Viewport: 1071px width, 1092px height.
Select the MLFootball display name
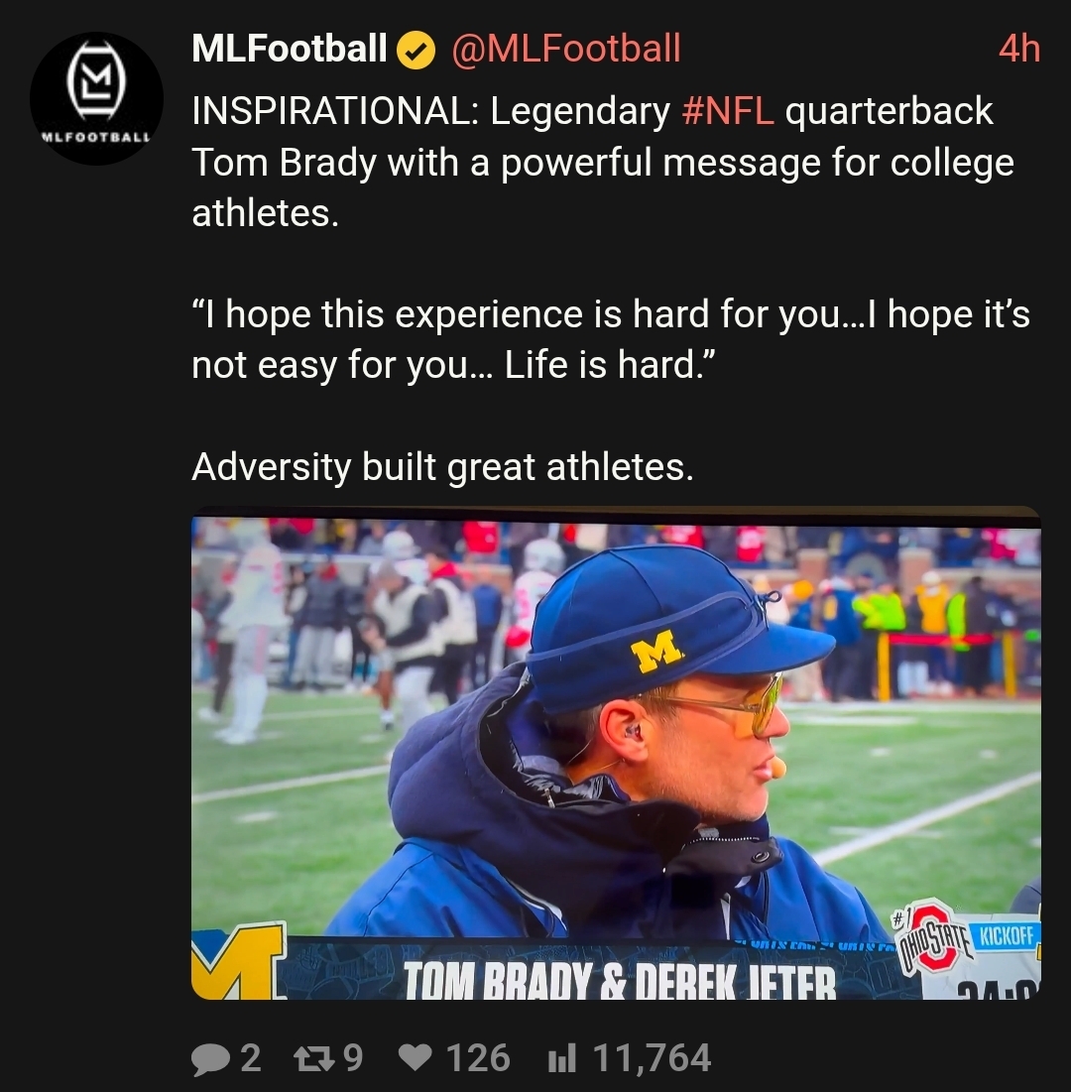pos(289,49)
